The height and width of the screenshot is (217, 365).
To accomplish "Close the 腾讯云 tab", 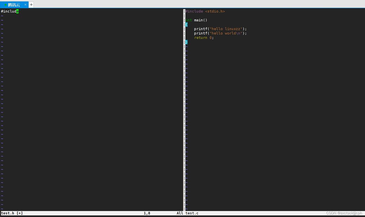I will pyautogui.click(x=25, y=5).
